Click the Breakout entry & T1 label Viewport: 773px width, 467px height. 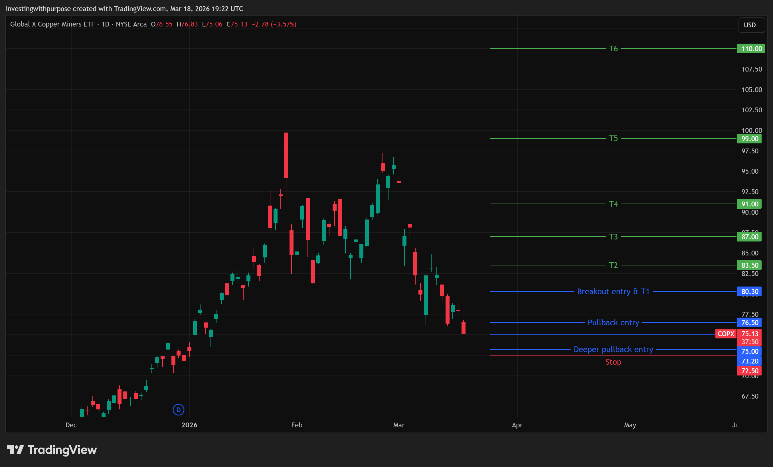click(x=613, y=292)
